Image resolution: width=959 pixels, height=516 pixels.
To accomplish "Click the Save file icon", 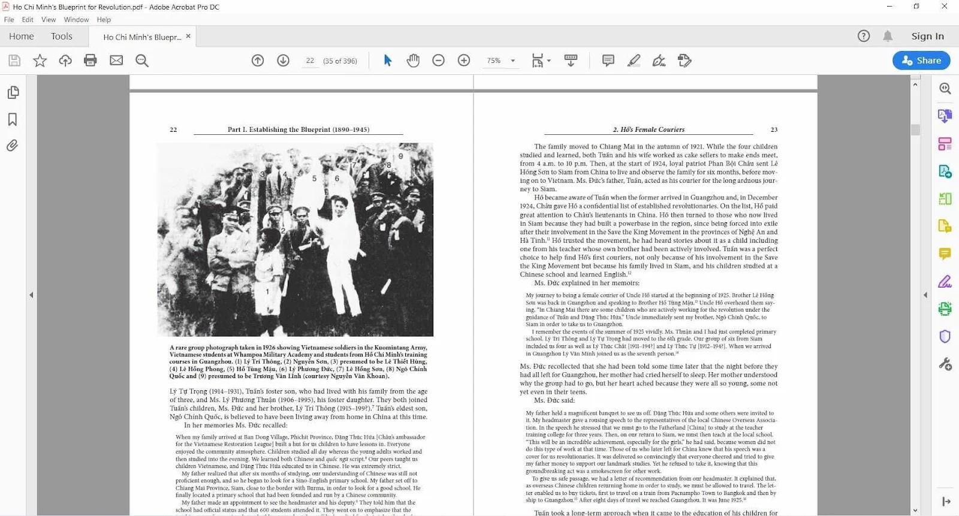I will 14,61.
